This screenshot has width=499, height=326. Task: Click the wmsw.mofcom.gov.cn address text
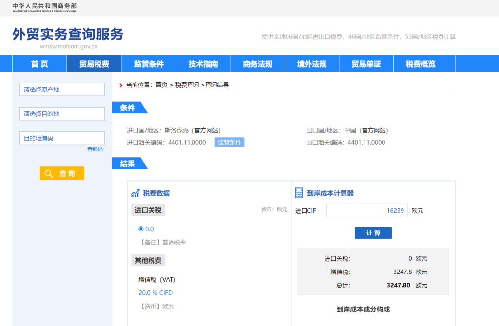pyautogui.click(x=69, y=46)
